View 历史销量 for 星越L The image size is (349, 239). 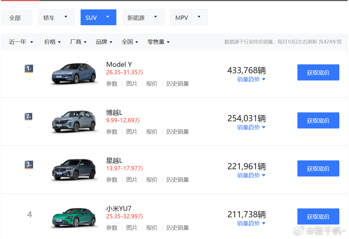tap(177, 180)
